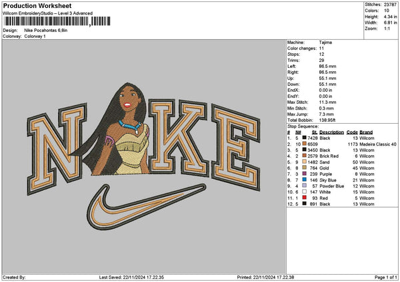Viewport: 400px width, 282px height.
Task: Click the max jump value '7.3 mm'
Action: [326, 114]
